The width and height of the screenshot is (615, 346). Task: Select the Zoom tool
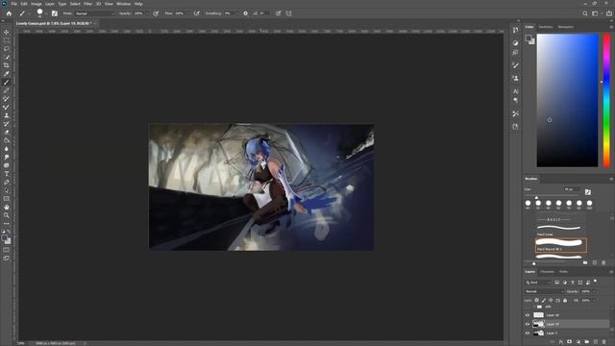pos(7,215)
